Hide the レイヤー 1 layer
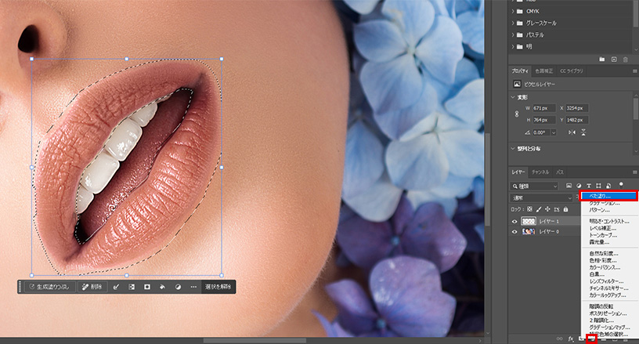The image size is (639, 344). click(x=515, y=222)
